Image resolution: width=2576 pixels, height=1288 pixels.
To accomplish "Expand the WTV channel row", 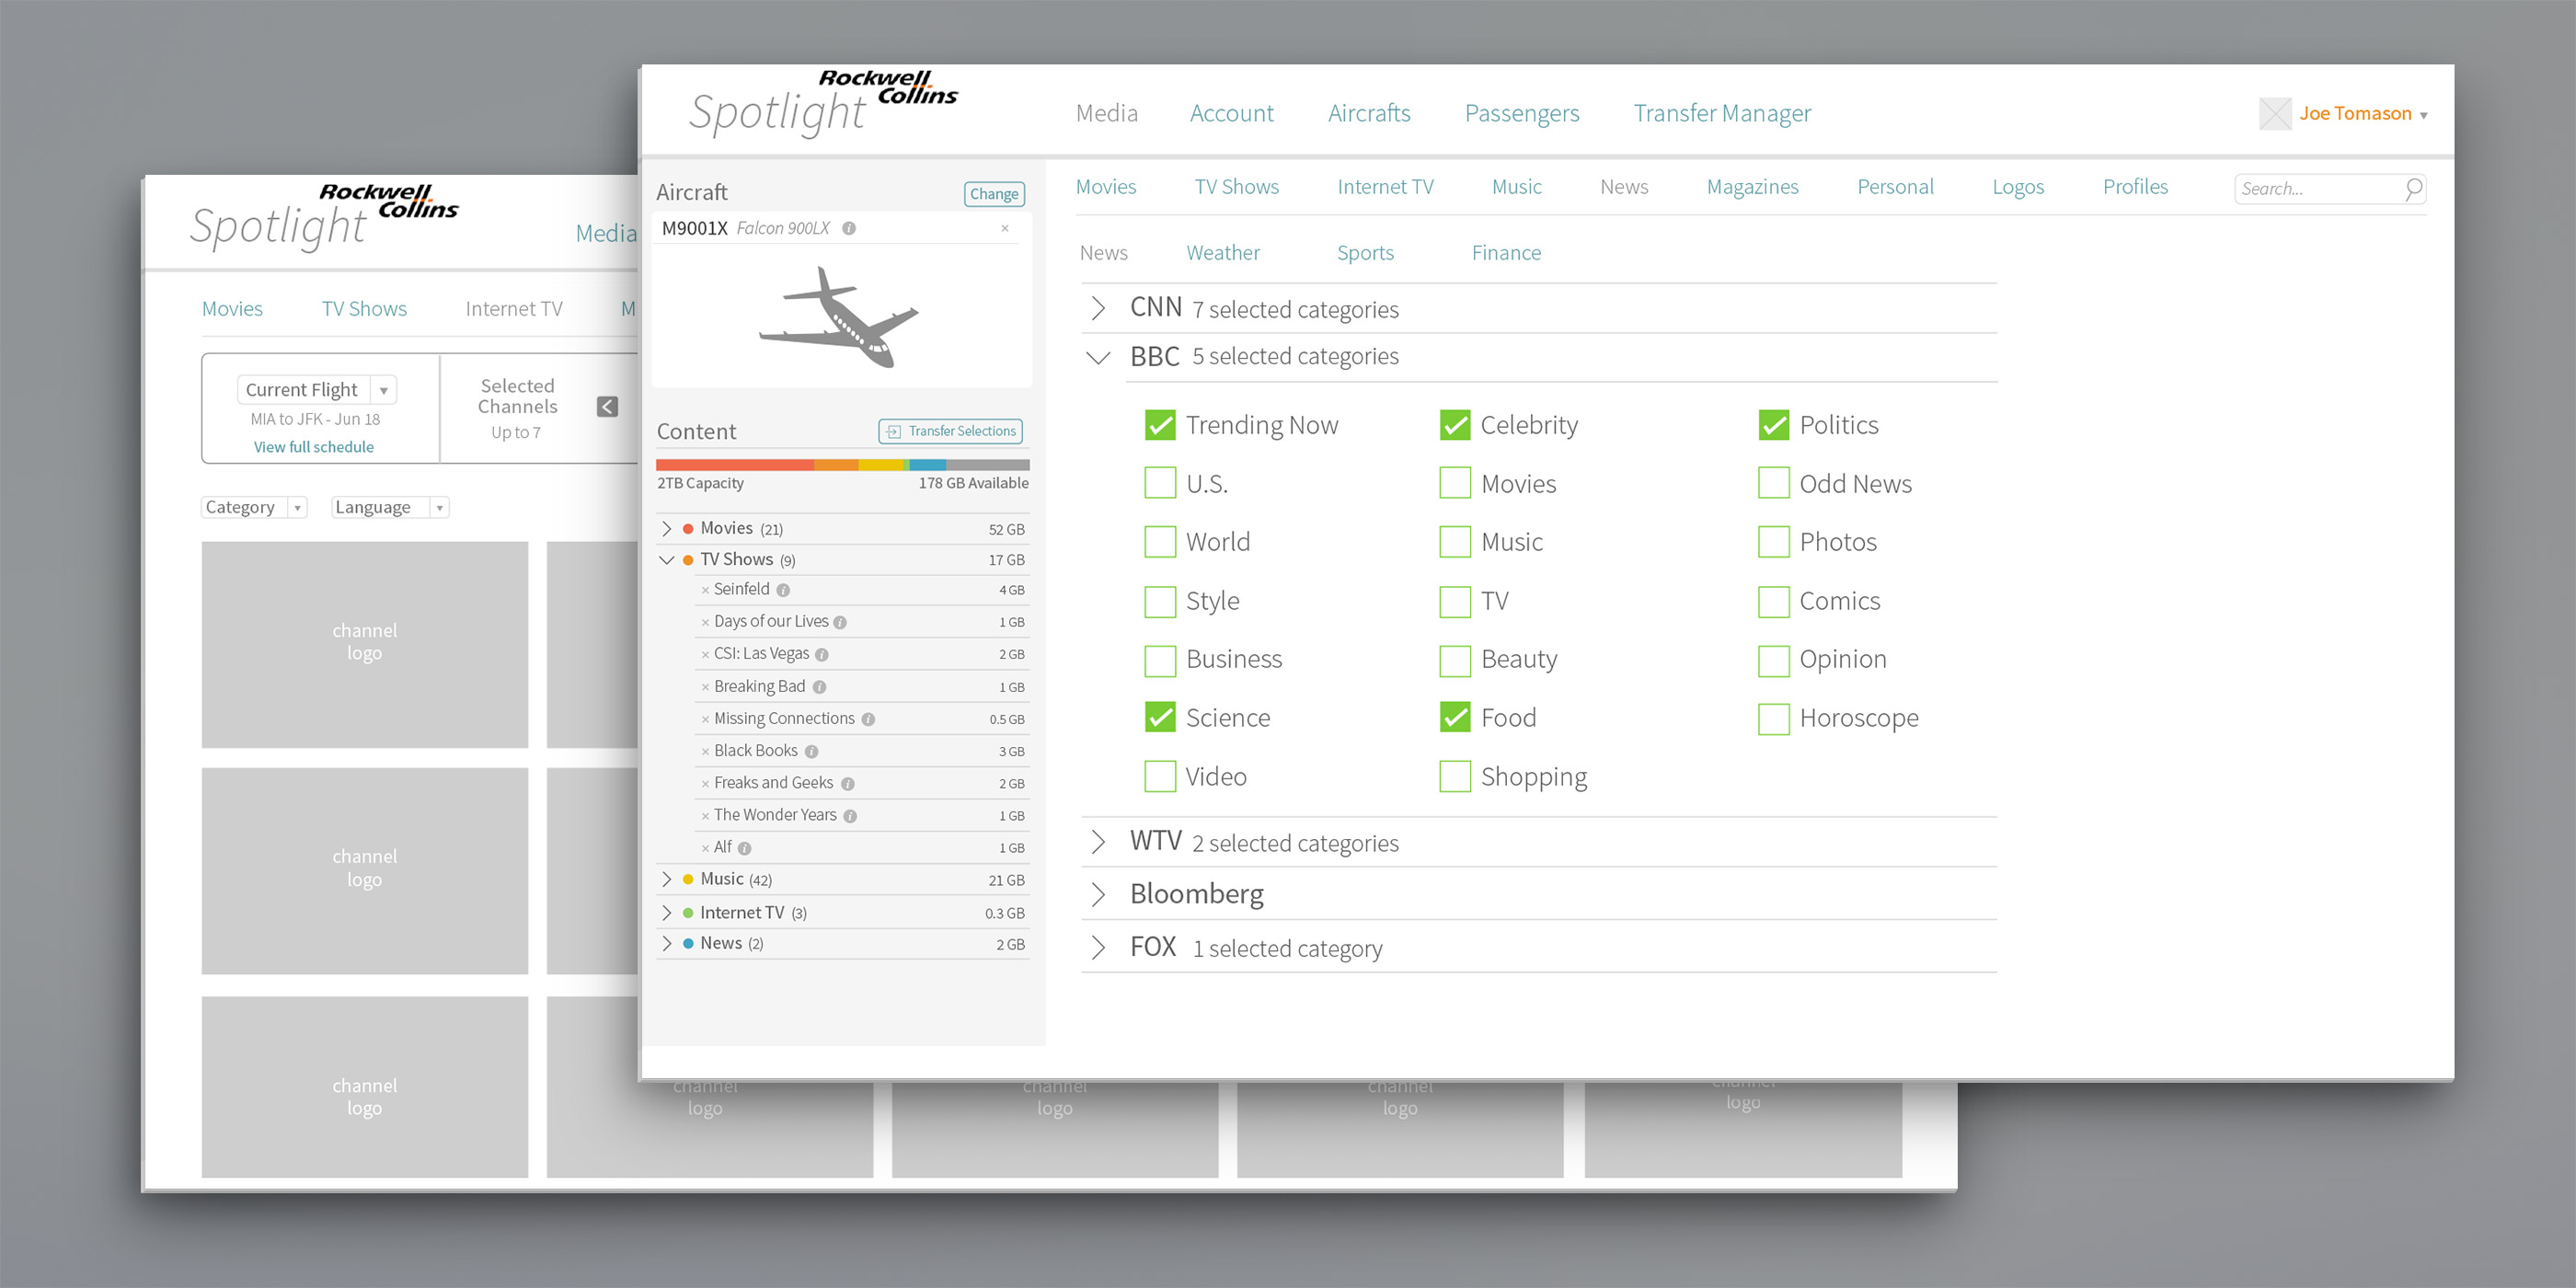I will click(1098, 842).
